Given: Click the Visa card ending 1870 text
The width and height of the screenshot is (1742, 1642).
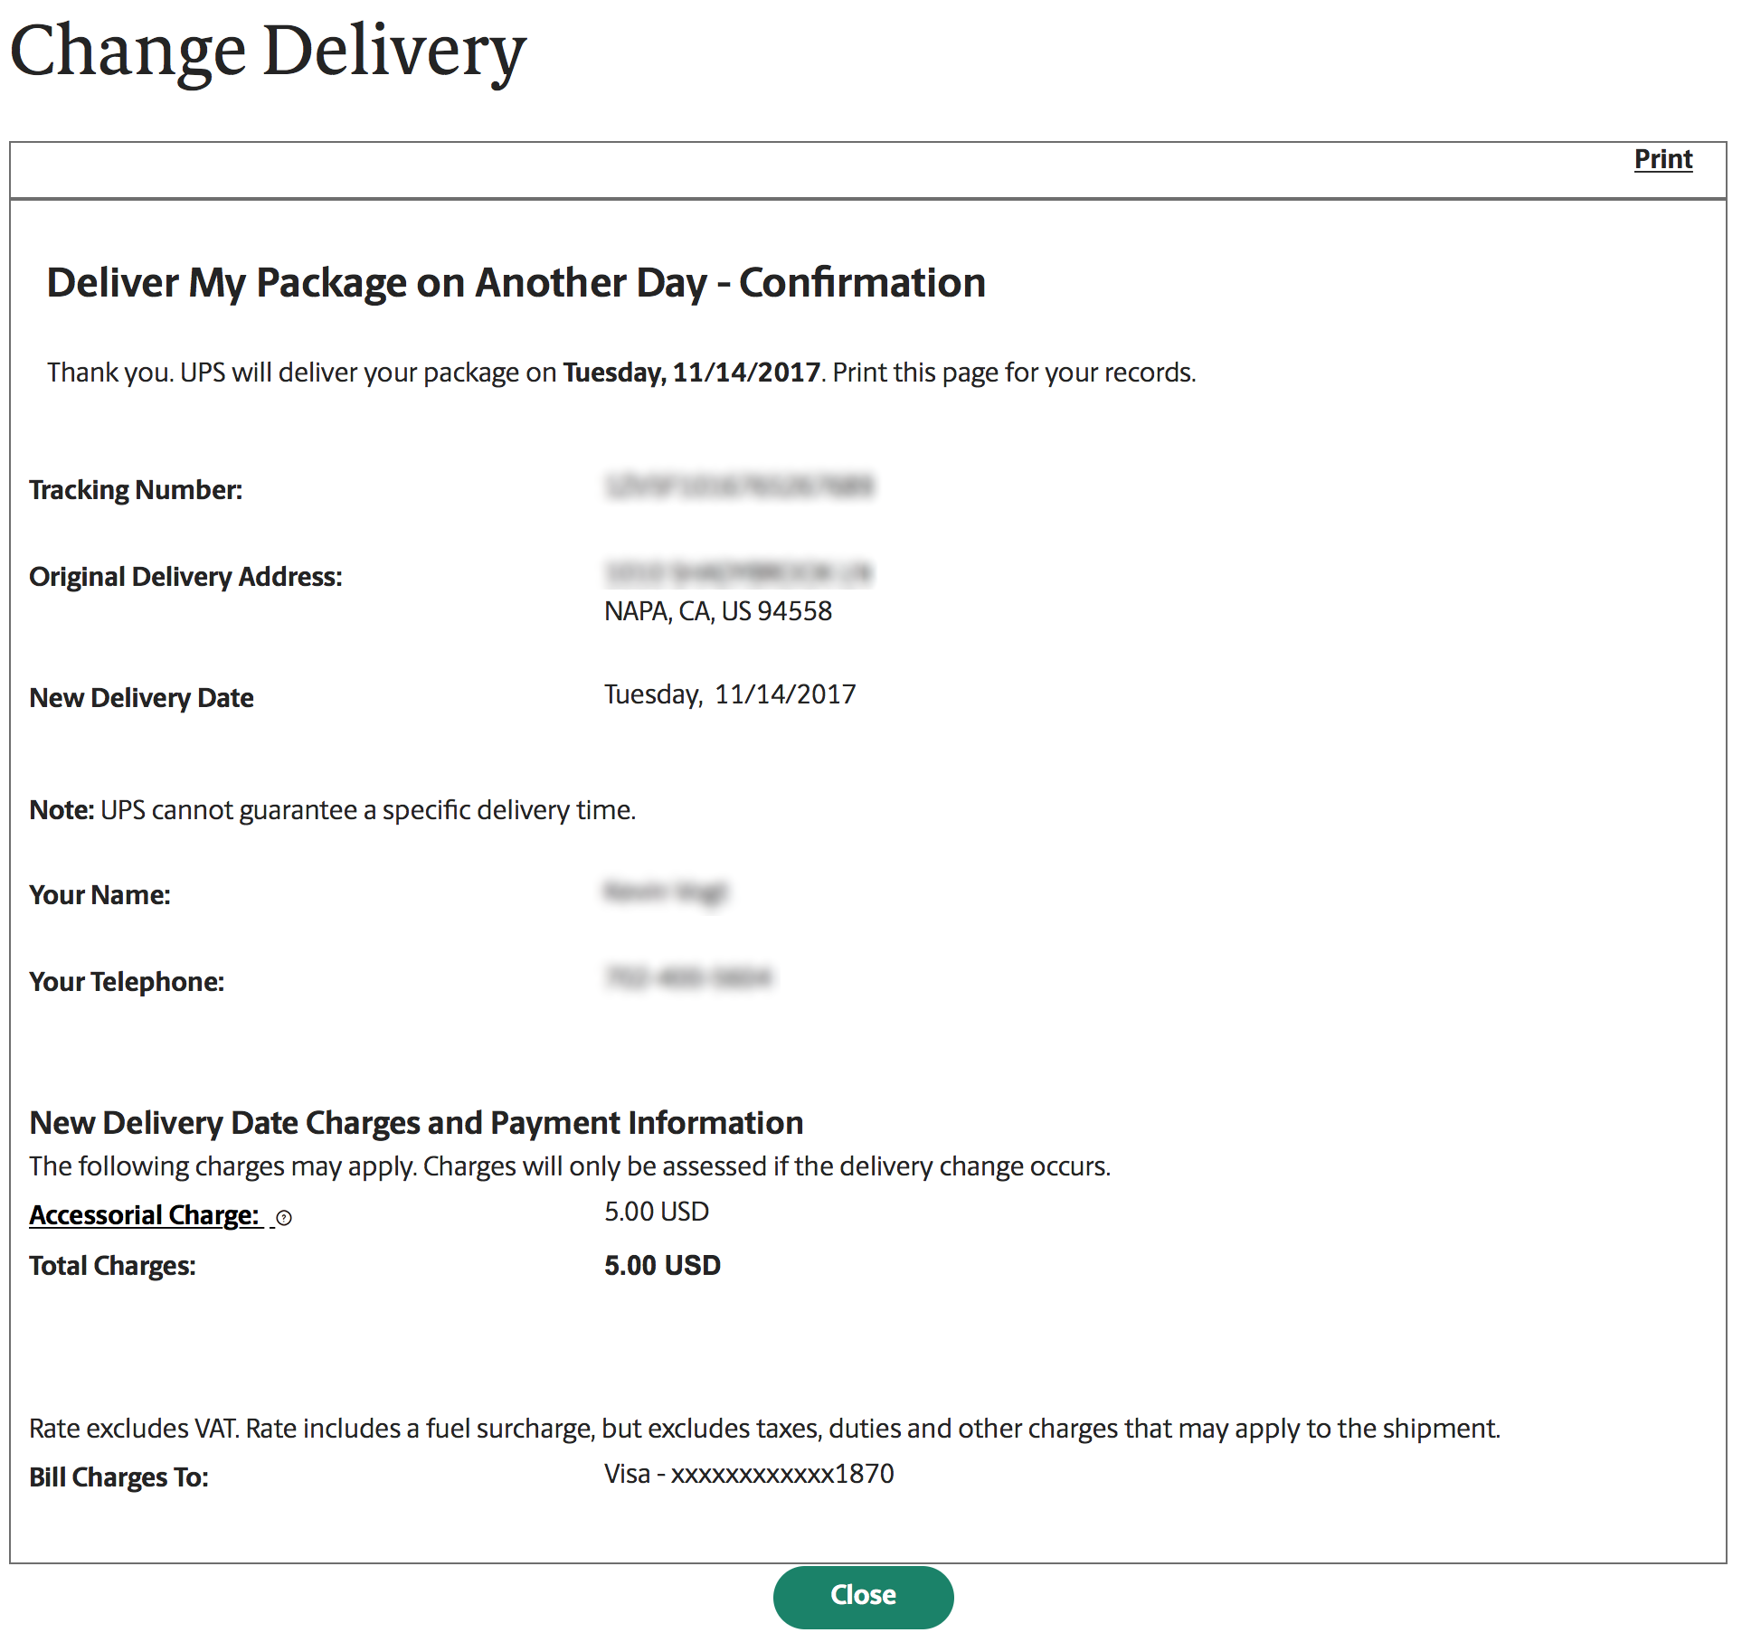Looking at the screenshot, I should (x=749, y=1474).
